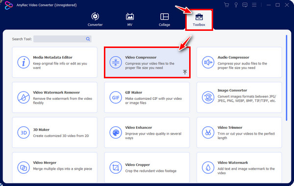Click 'Create customized 3D video from 2D' text
The height and width of the screenshot is (186, 294).
point(61,136)
